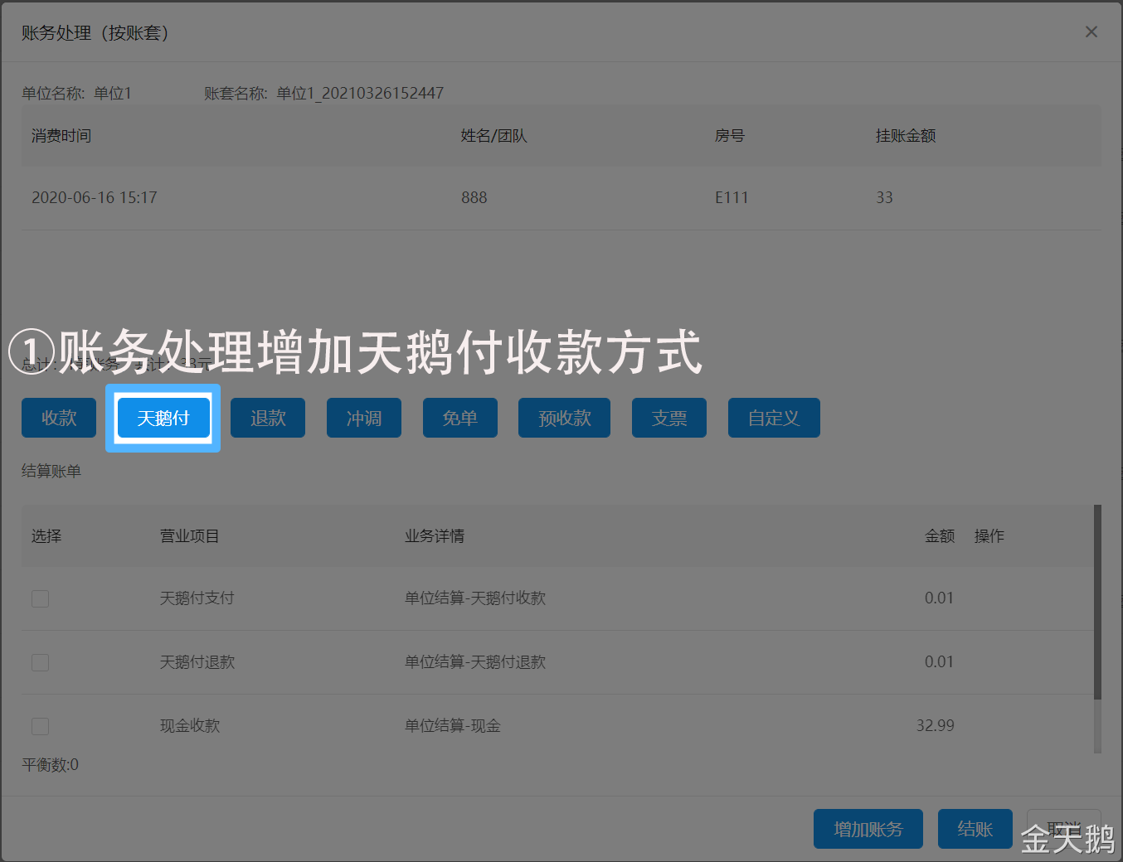This screenshot has height=862, width=1123.
Task: Click the amount 32.99
Action: coord(936,726)
